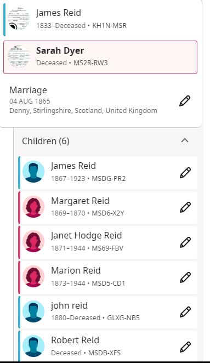Edit relationship for Margaret Reid
The height and width of the screenshot is (363, 210).
[x=185, y=207]
